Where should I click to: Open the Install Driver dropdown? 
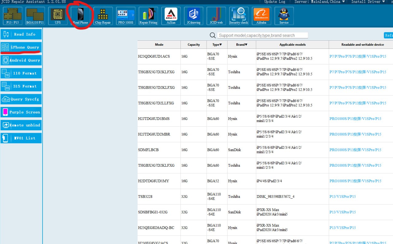pos(368,2)
